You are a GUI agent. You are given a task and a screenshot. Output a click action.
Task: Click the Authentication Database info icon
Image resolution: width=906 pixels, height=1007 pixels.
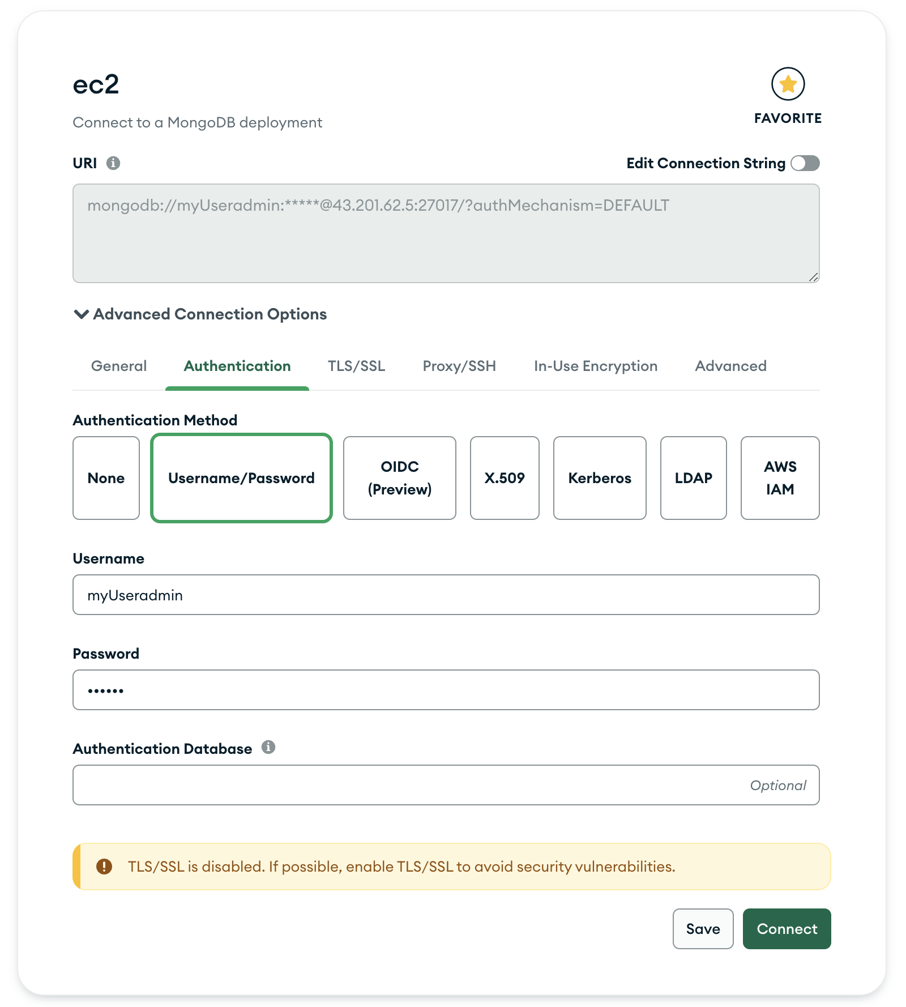point(268,748)
